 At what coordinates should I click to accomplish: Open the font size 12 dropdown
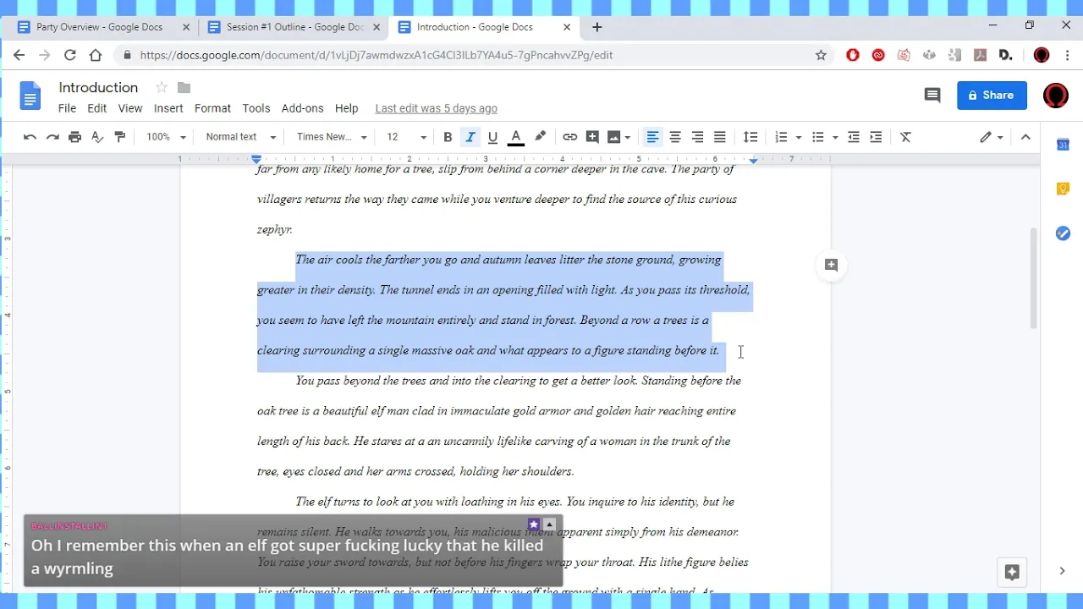tap(406, 137)
